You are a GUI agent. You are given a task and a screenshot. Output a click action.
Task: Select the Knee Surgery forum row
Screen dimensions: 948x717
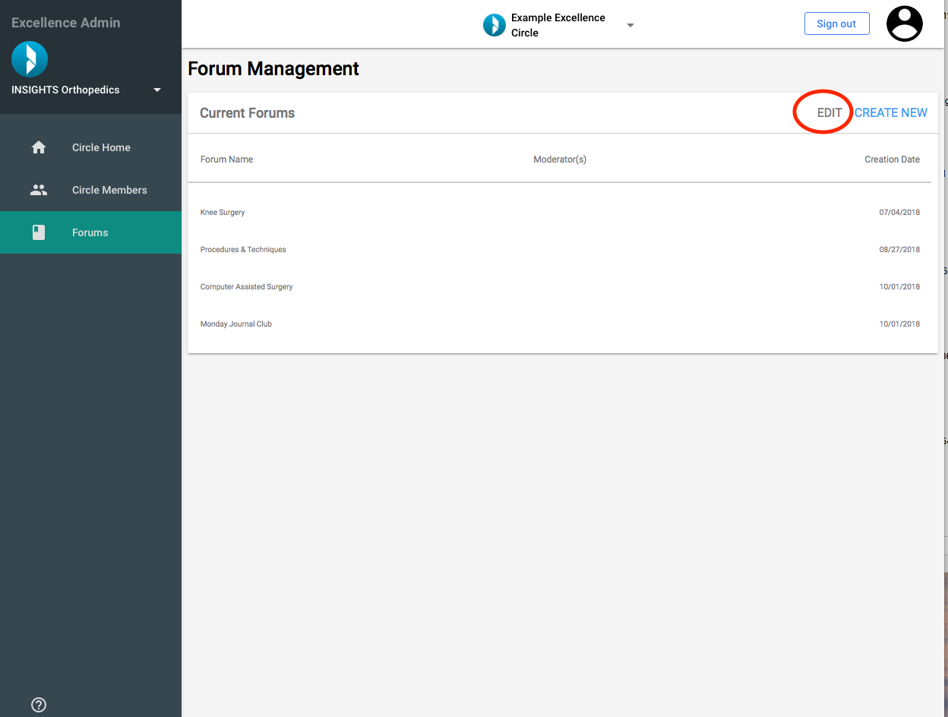click(x=560, y=213)
